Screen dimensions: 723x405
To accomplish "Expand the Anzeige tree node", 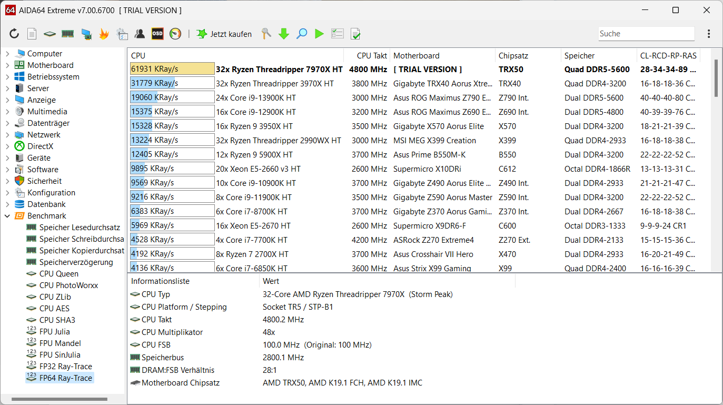I will (7, 100).
